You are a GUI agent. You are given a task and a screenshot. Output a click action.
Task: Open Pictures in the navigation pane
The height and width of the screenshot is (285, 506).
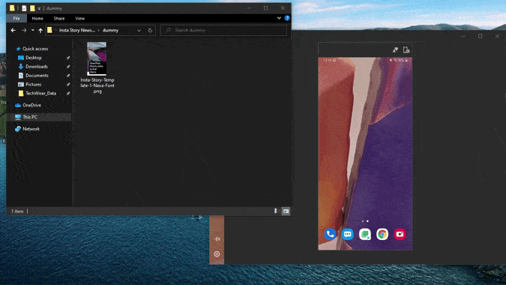(x=33, y=84)
